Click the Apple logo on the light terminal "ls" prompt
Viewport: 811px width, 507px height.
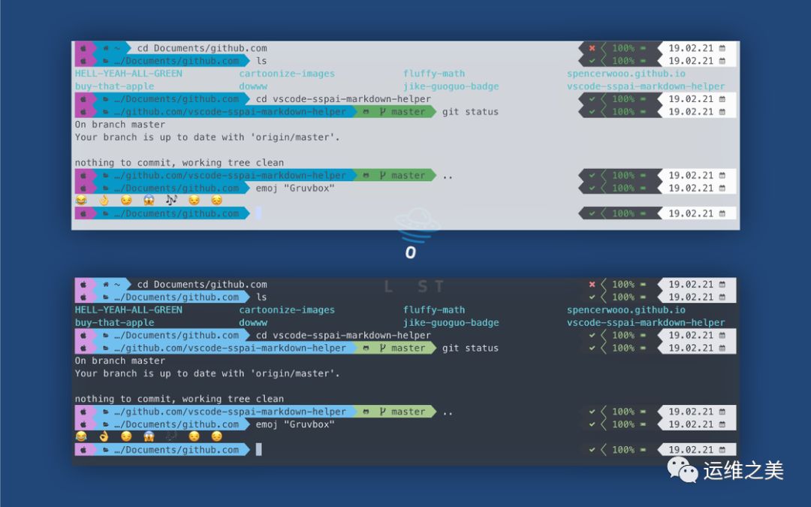click(83, 61)
